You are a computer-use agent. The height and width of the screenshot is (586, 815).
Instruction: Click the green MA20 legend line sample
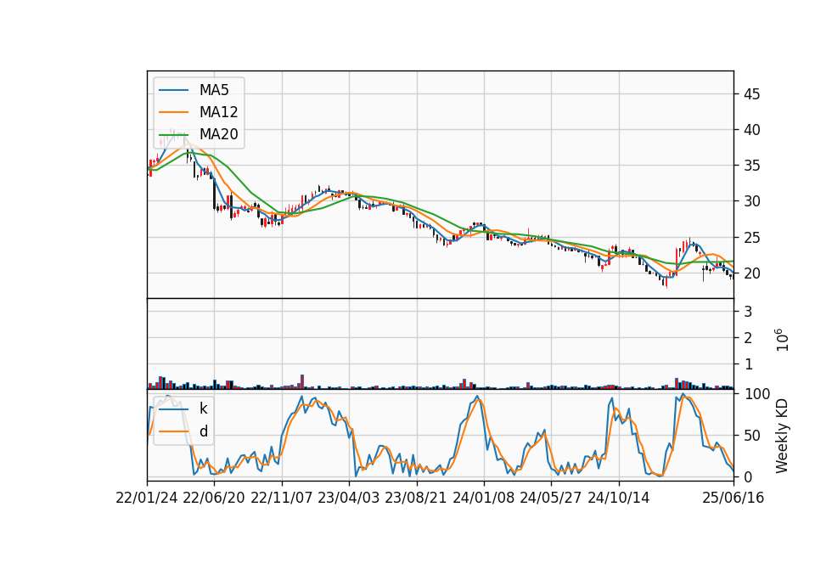(173, 135)
